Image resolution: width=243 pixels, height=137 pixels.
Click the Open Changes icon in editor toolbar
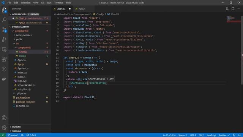(x=227, y=9)
